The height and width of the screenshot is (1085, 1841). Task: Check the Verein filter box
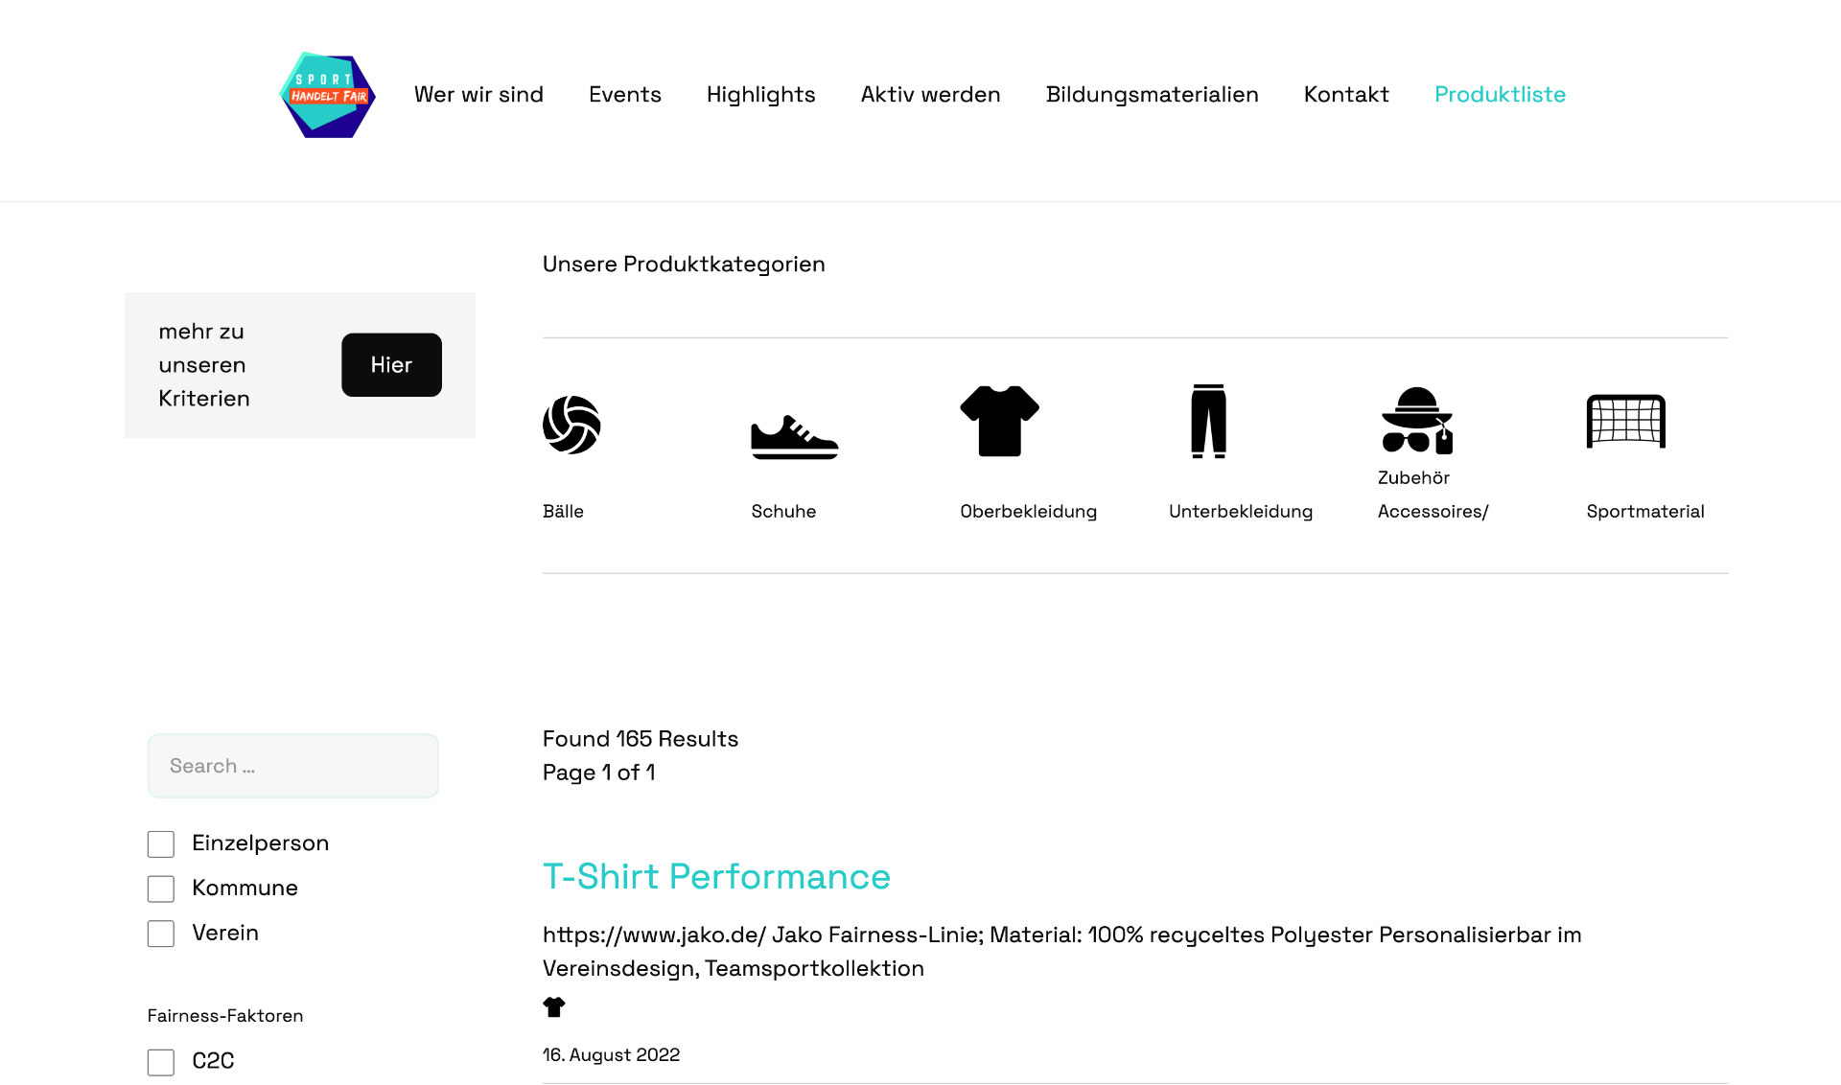(x=161, y=935)
